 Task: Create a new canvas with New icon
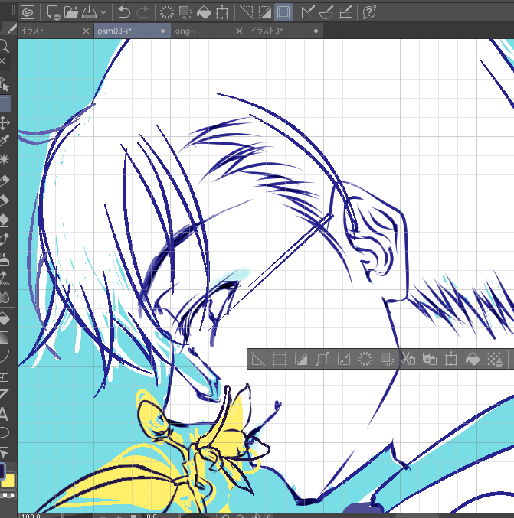[x=53, y=12]
